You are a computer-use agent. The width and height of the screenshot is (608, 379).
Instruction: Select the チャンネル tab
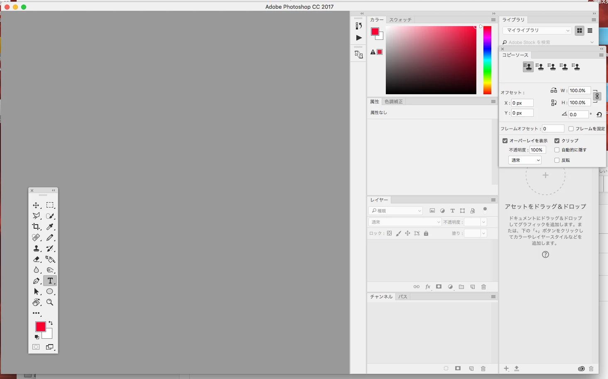[x=381, y=297]
